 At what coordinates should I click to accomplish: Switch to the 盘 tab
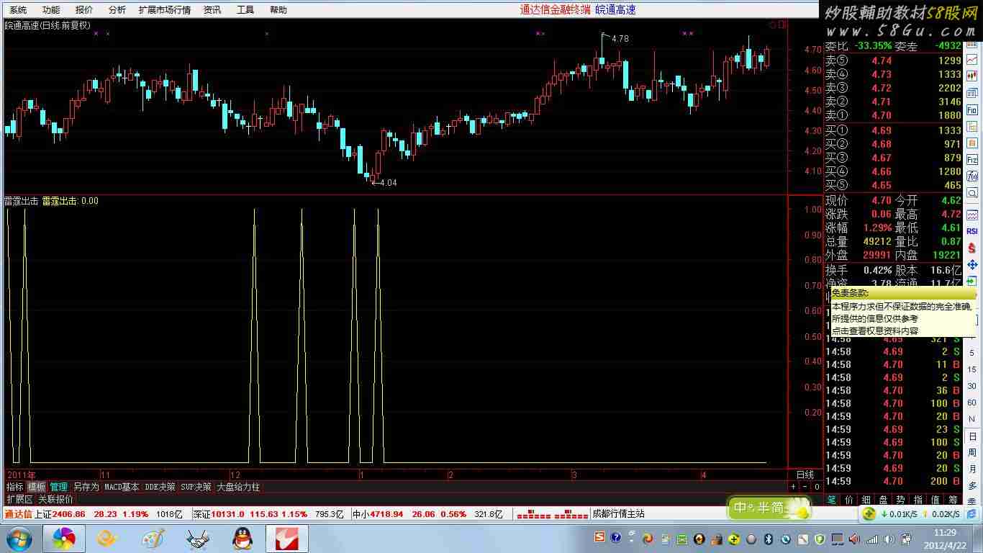point(884,499)
